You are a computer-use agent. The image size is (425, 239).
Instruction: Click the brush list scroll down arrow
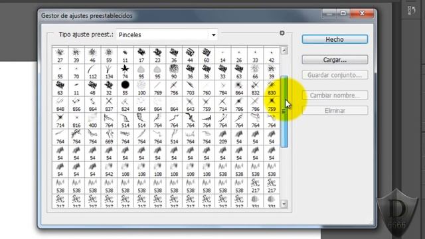point(284,204)
